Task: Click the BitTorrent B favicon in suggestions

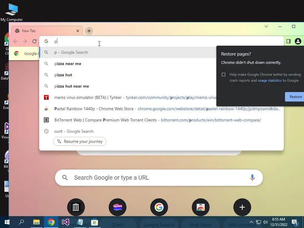Action: 46,120
